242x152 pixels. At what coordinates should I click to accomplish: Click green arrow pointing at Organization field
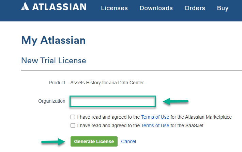coord(176,101)
